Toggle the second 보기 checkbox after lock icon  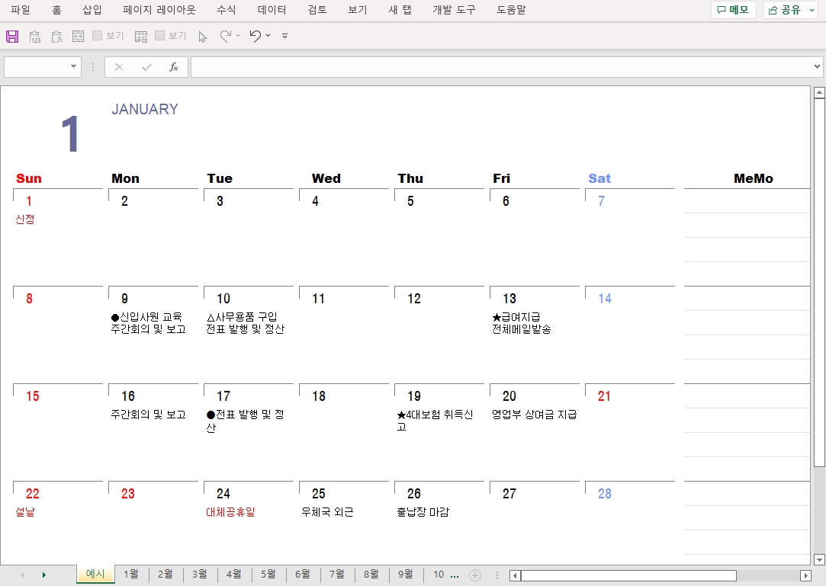pyautogui.click(x=159, y=35)
